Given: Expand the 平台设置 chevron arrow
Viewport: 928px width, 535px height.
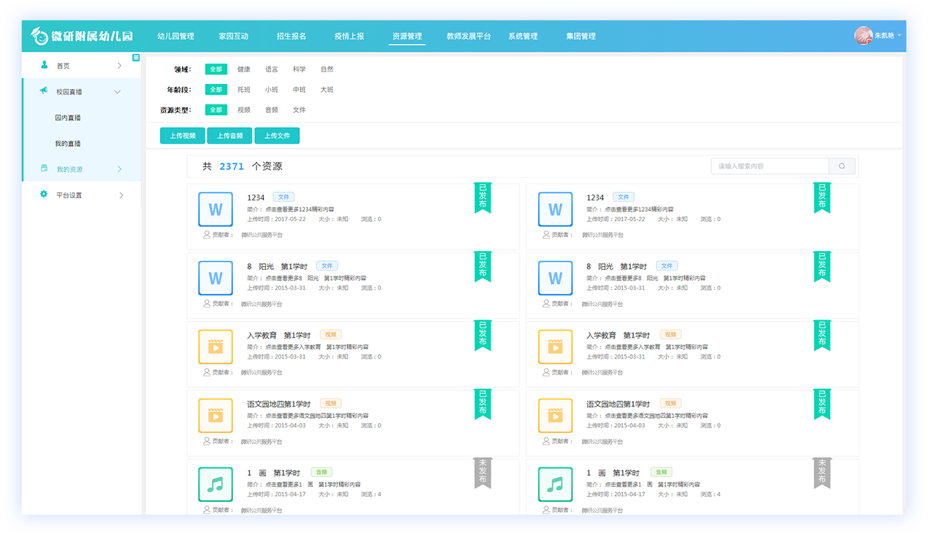Looking at the screenshot, I should 121,195.
